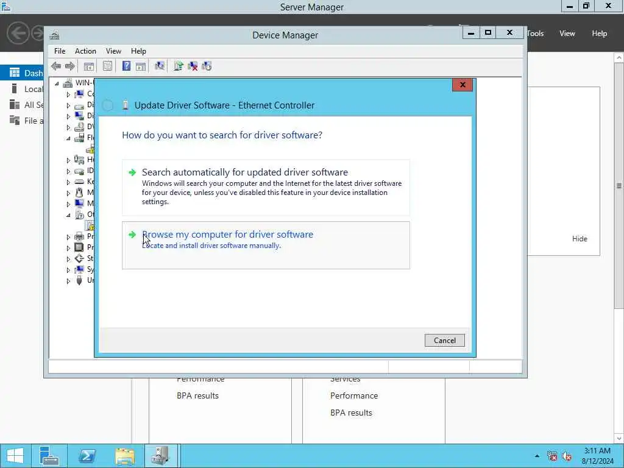This screenshot has height=468, width=624.
Task: Expand the Keyboards (Ke) tree node
Action: pyautogui.click(x=68, y=182)
